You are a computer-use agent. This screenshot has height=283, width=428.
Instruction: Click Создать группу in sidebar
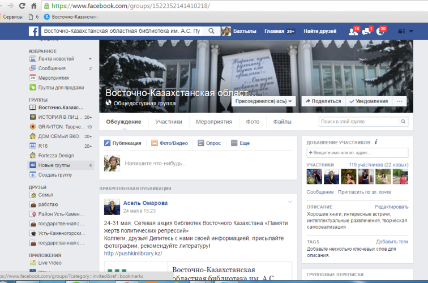coord(55,175)
